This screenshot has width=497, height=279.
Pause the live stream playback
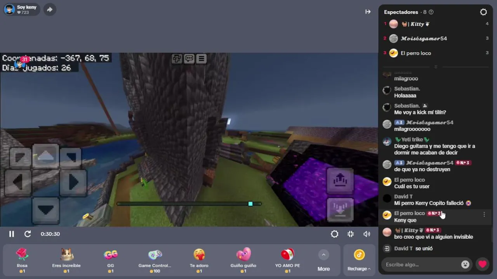[12, 234]
